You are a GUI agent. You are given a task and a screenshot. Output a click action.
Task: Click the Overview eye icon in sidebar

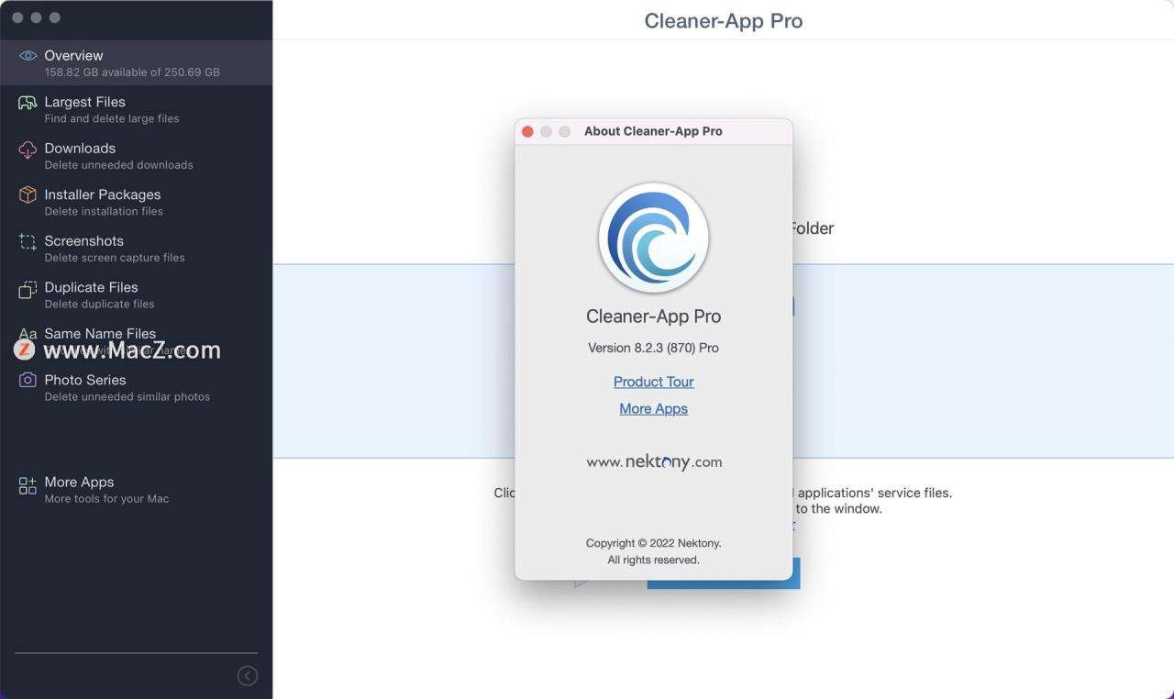28,56
